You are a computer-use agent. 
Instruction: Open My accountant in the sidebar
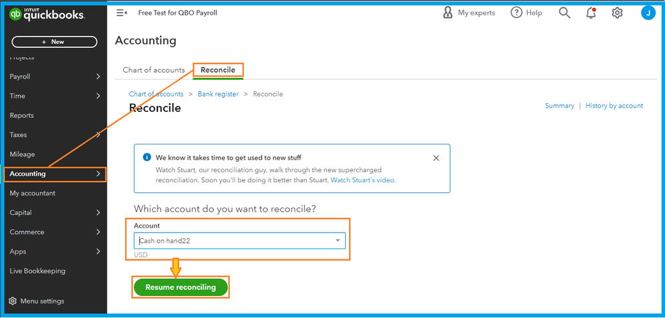click(x=33, y=193)
